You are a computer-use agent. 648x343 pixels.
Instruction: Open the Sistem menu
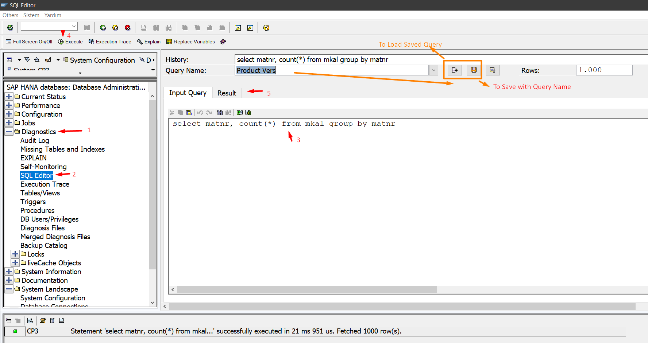[x=31, y=15]
